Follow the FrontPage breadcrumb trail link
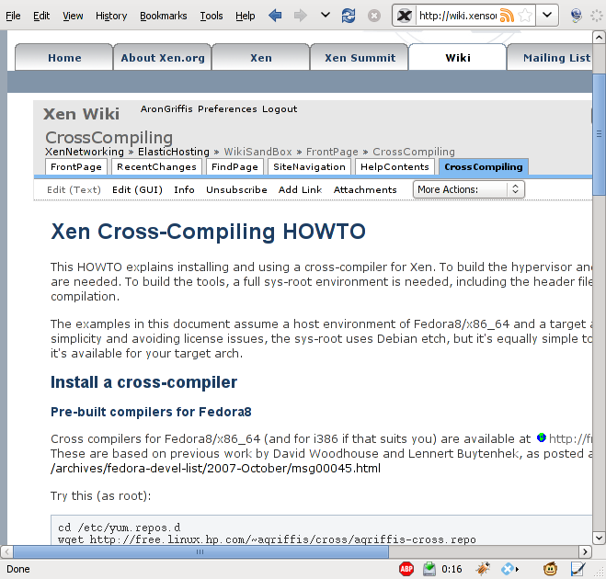This screenshot has height=579, width=606. coord(332,152)
